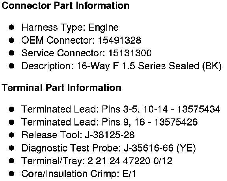227x181 pixels.
Task: Select the Harness Type: Engine line
Action: click(70, 28)
